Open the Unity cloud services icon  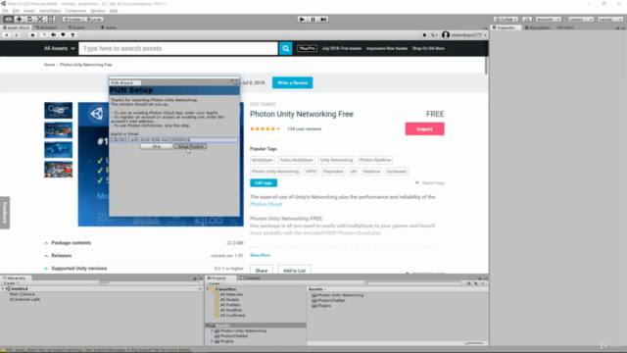click(527, 20)
